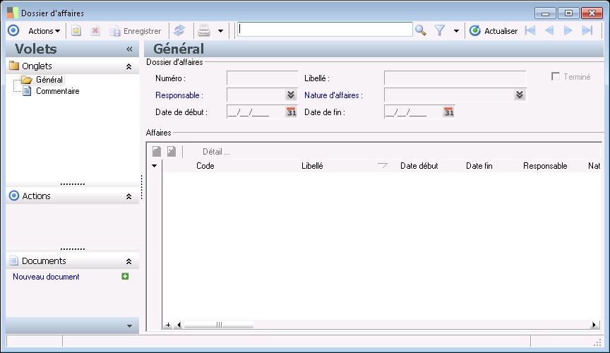The image size is (610, 353).
Task: Click the Delete record red X icon
Action: tap(95, 31)
